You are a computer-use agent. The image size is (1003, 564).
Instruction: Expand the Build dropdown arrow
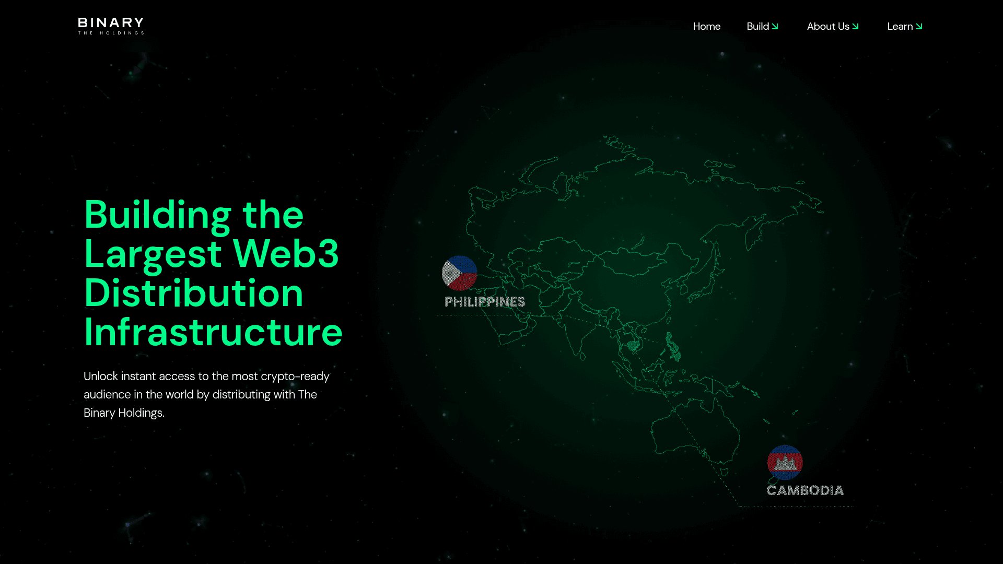pyautogui.click(x=775, y=26)
